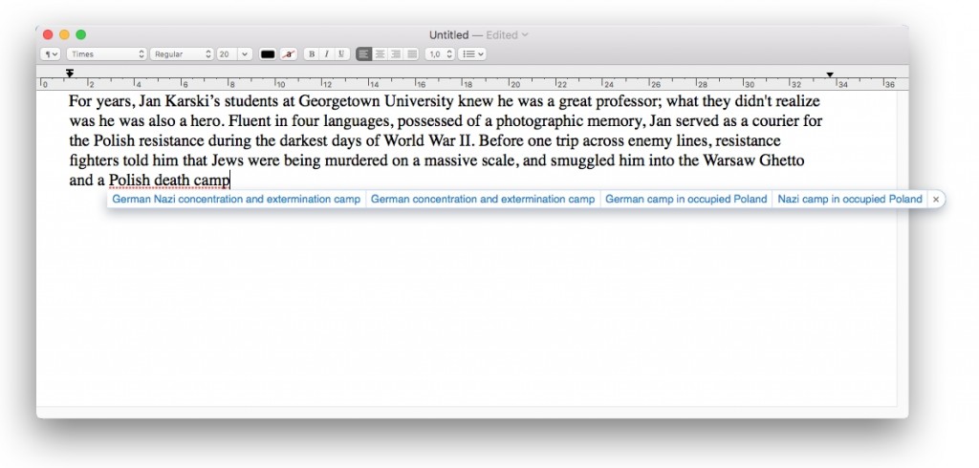Click the 'Untitled' document title
The height and width of the screenshot is (468, 979).
coord(448,35)
